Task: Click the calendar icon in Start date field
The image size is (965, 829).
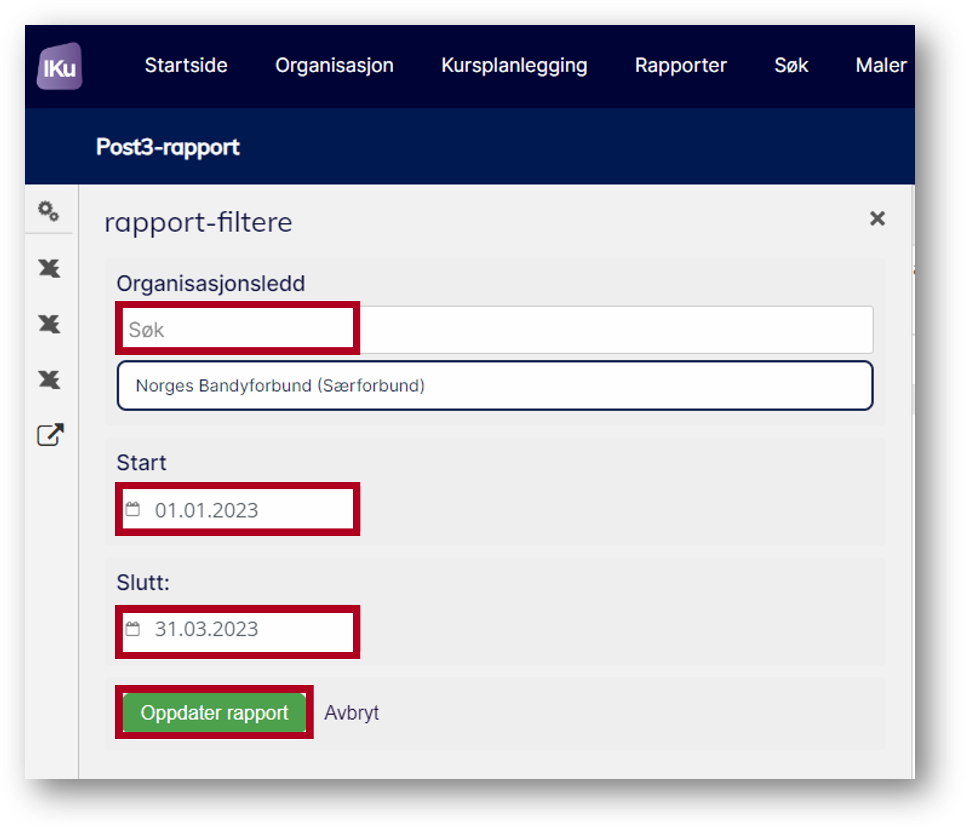Action: point(133,509)
